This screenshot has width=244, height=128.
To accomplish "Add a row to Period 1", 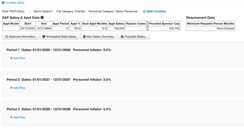I will coord(18,58).
